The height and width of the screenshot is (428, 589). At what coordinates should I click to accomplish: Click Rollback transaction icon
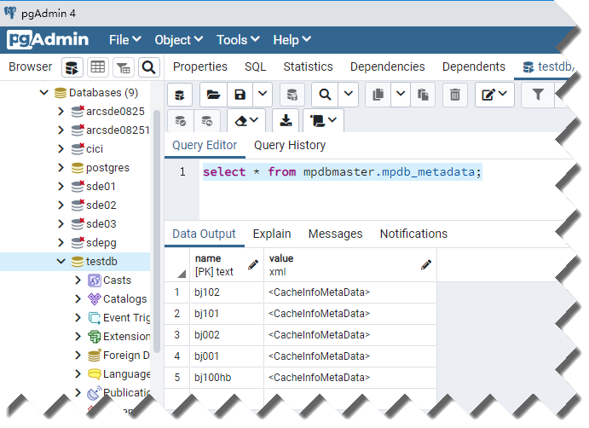pyautogui.click(x=206, y=121)
